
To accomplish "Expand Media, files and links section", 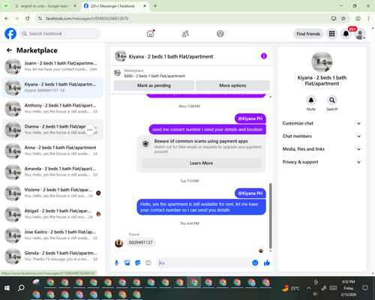I will [322, 149].
